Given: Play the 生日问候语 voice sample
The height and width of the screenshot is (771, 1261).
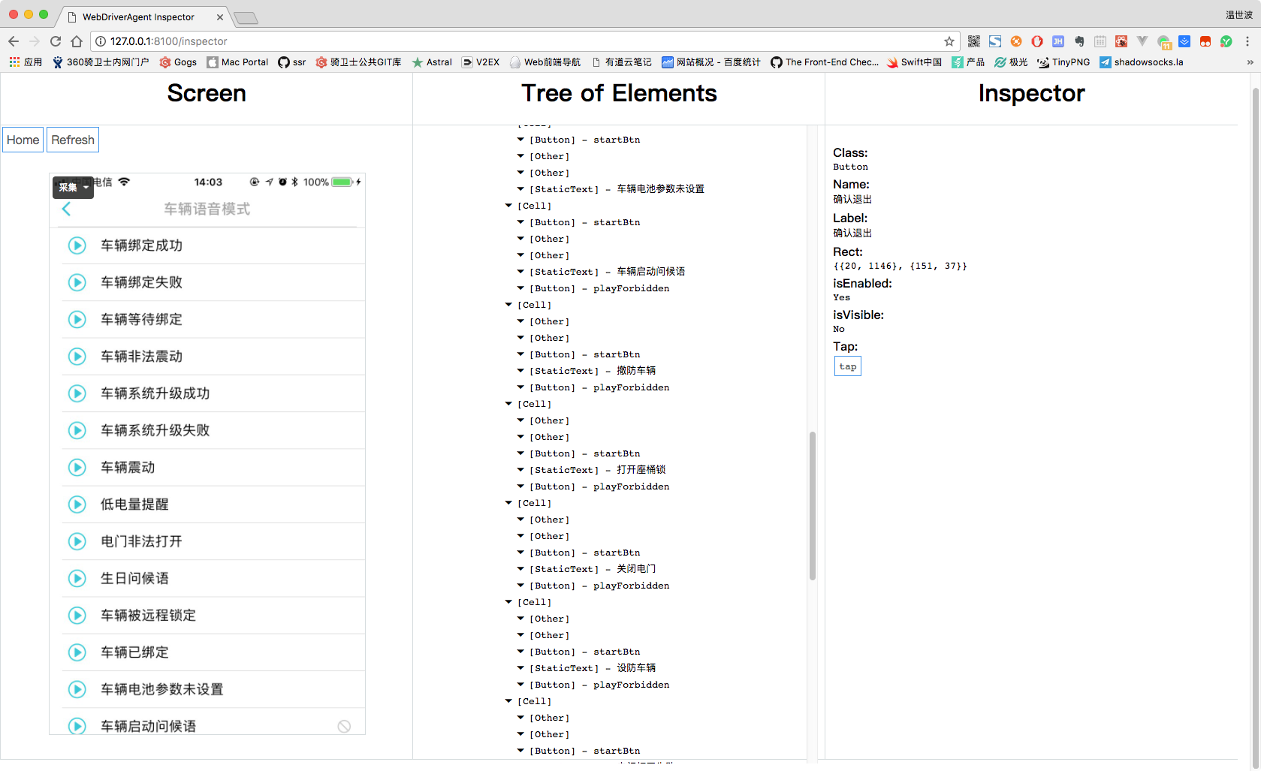Looking at the screenshot, I should 77,578.
